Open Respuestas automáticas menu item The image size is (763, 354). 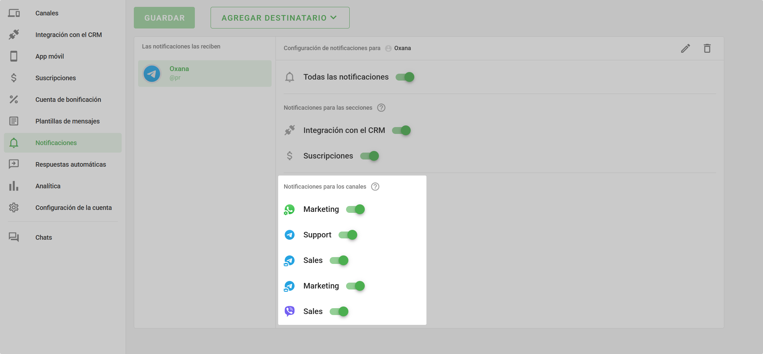(x=63, y=164)
